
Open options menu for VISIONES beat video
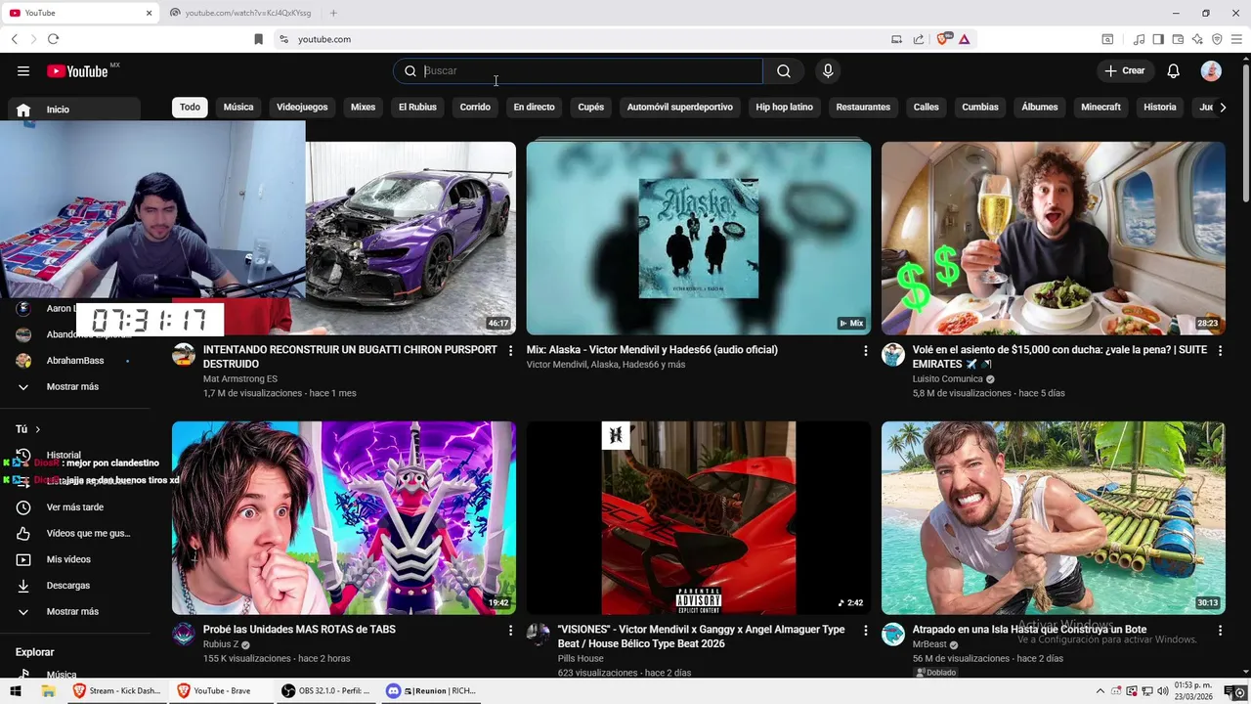[x=865, y=631]
